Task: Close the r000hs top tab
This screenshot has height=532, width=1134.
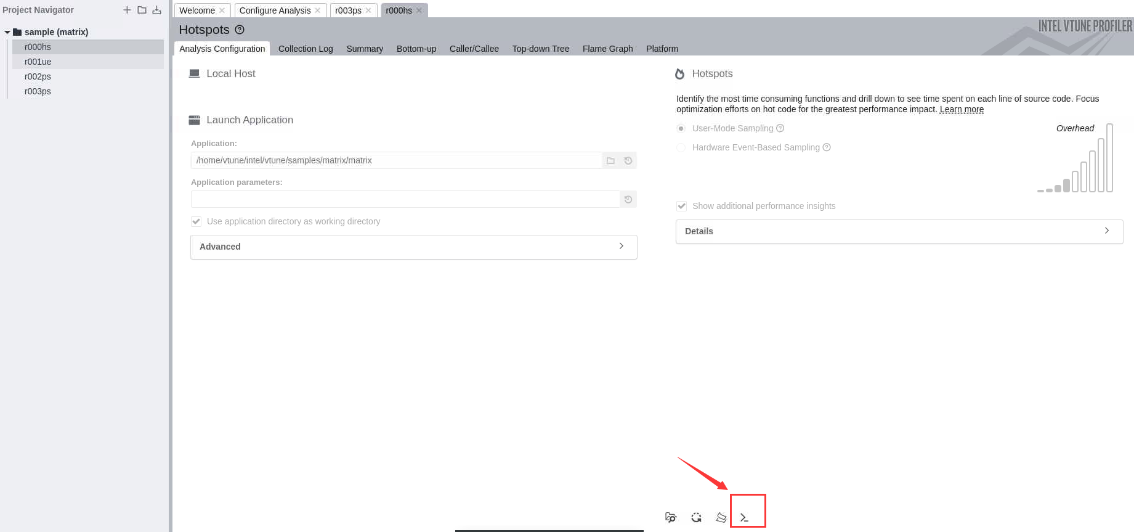Action: (x=419, y=10)
